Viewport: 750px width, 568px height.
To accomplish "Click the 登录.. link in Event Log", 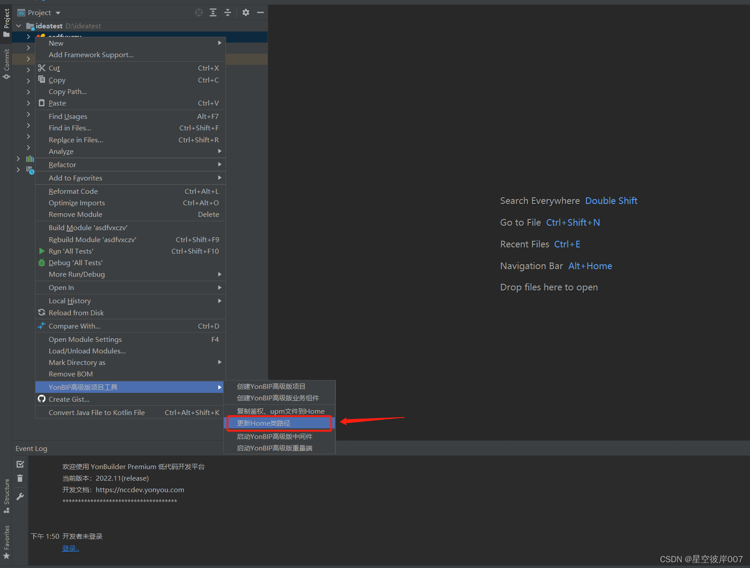I will pos(71,548).
